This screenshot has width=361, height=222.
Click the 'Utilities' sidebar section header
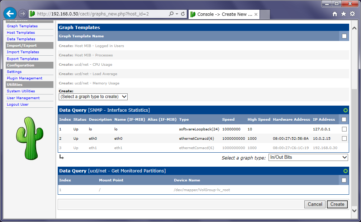pos(29,85)
